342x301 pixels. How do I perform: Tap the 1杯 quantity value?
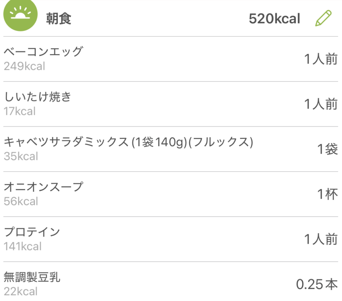click(x=327, y=194)
